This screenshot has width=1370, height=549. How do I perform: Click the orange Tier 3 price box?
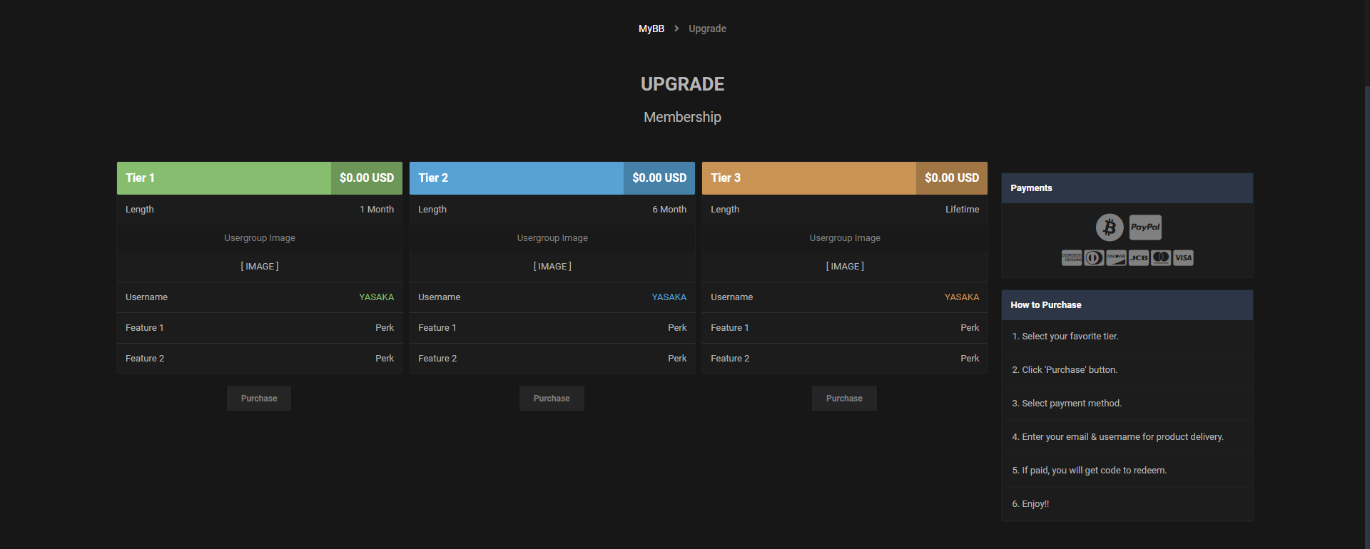(x=951, y=178)
